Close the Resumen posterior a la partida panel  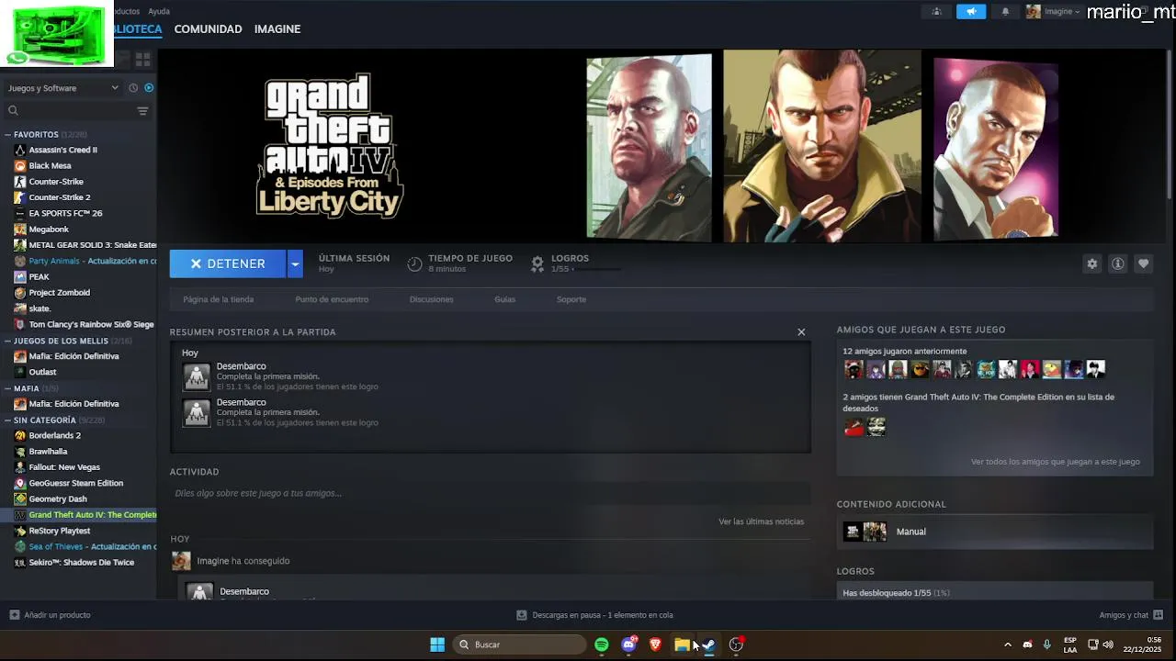(801, 332)
